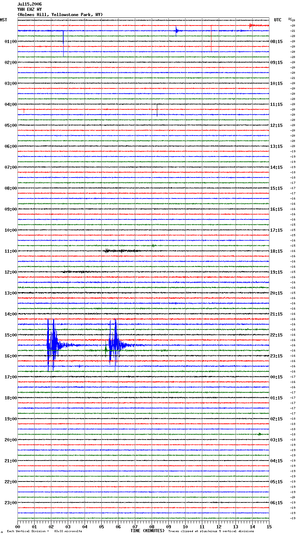Select the station code YHH EHZ WY

[x=29, y=9]
